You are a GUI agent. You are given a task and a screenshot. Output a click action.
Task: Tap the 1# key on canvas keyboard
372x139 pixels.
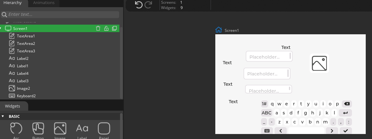point(264,104)
